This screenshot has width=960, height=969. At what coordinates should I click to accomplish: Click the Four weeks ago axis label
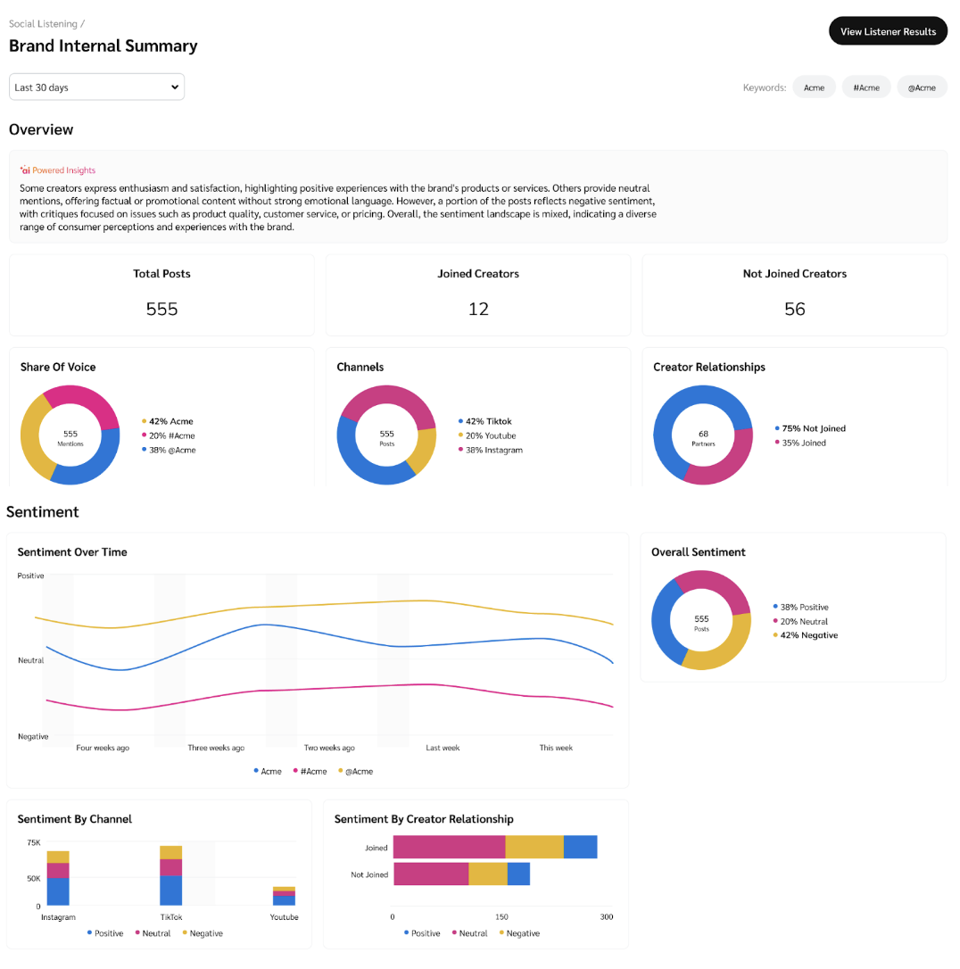(x=103, y=748)
